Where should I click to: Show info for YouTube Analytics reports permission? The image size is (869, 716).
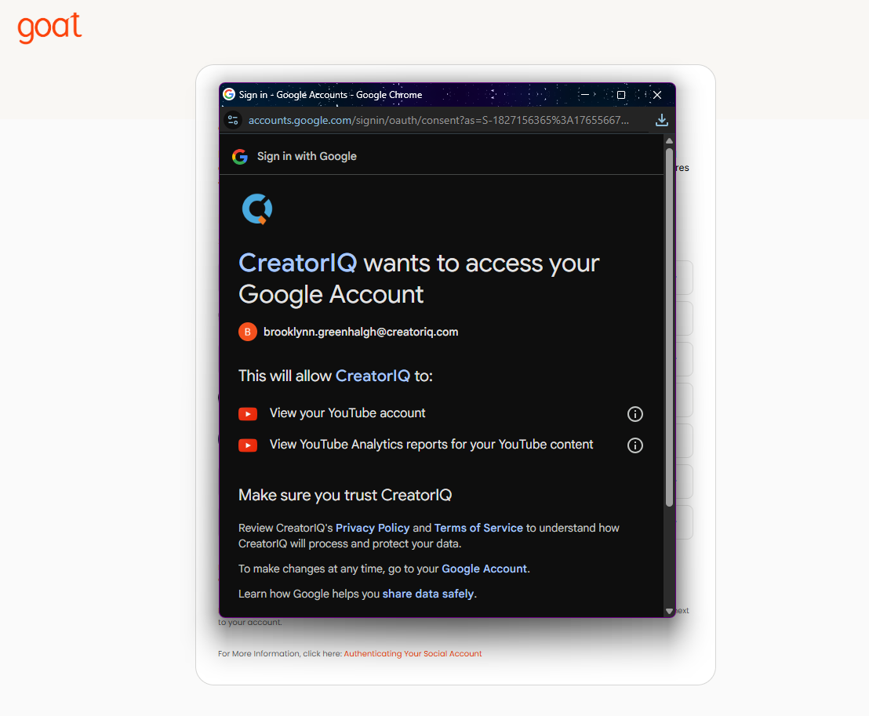point(634,445)
